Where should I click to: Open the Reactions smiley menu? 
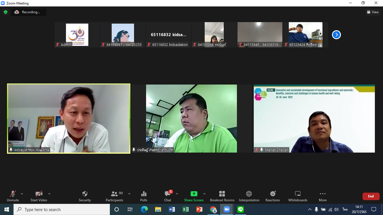[273, 196]
